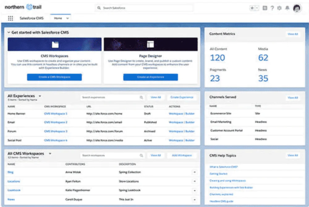The image size is (309, 207).
Task: Click the CMS Workspaces folder icon banner
Action: [x=55, y=44]
